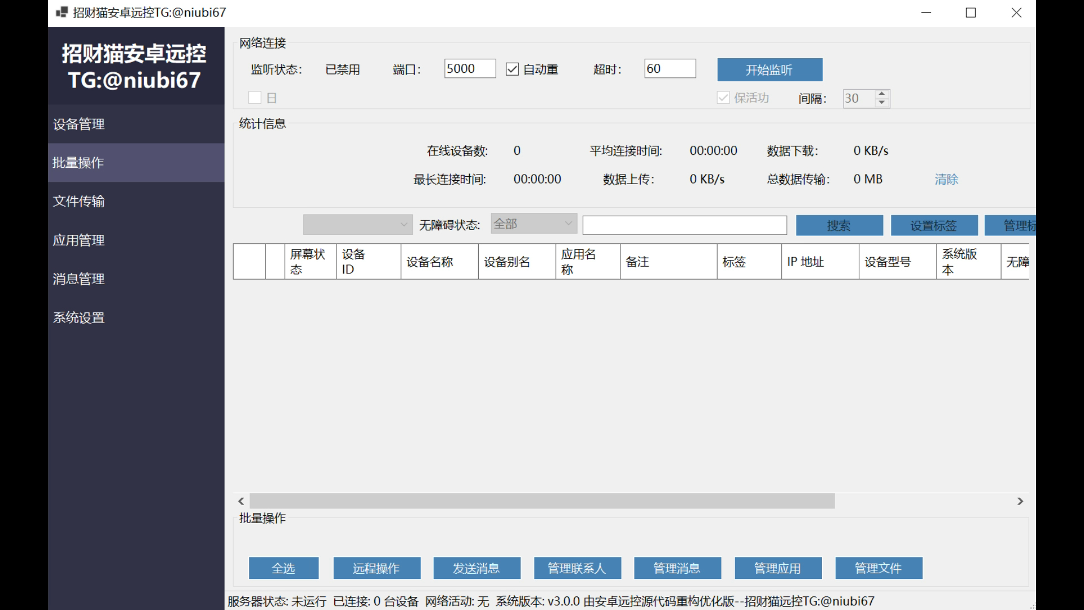This screenshot has width=1084, height=610.
Task: Click the 超时 field showing 60
Action: click(x=670, y=68)
